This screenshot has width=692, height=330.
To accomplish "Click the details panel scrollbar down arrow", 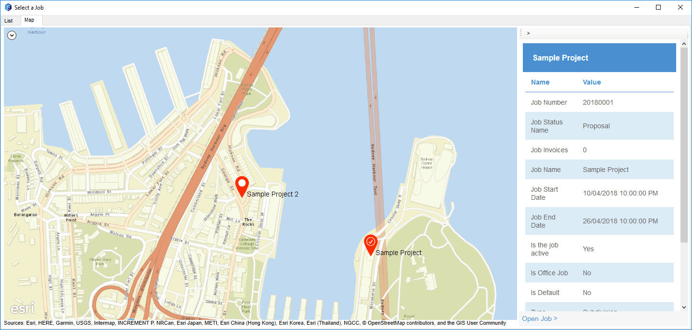I will (x=684, y=307).
